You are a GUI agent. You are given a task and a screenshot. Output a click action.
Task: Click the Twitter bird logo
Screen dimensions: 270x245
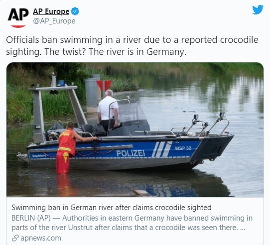258,9
